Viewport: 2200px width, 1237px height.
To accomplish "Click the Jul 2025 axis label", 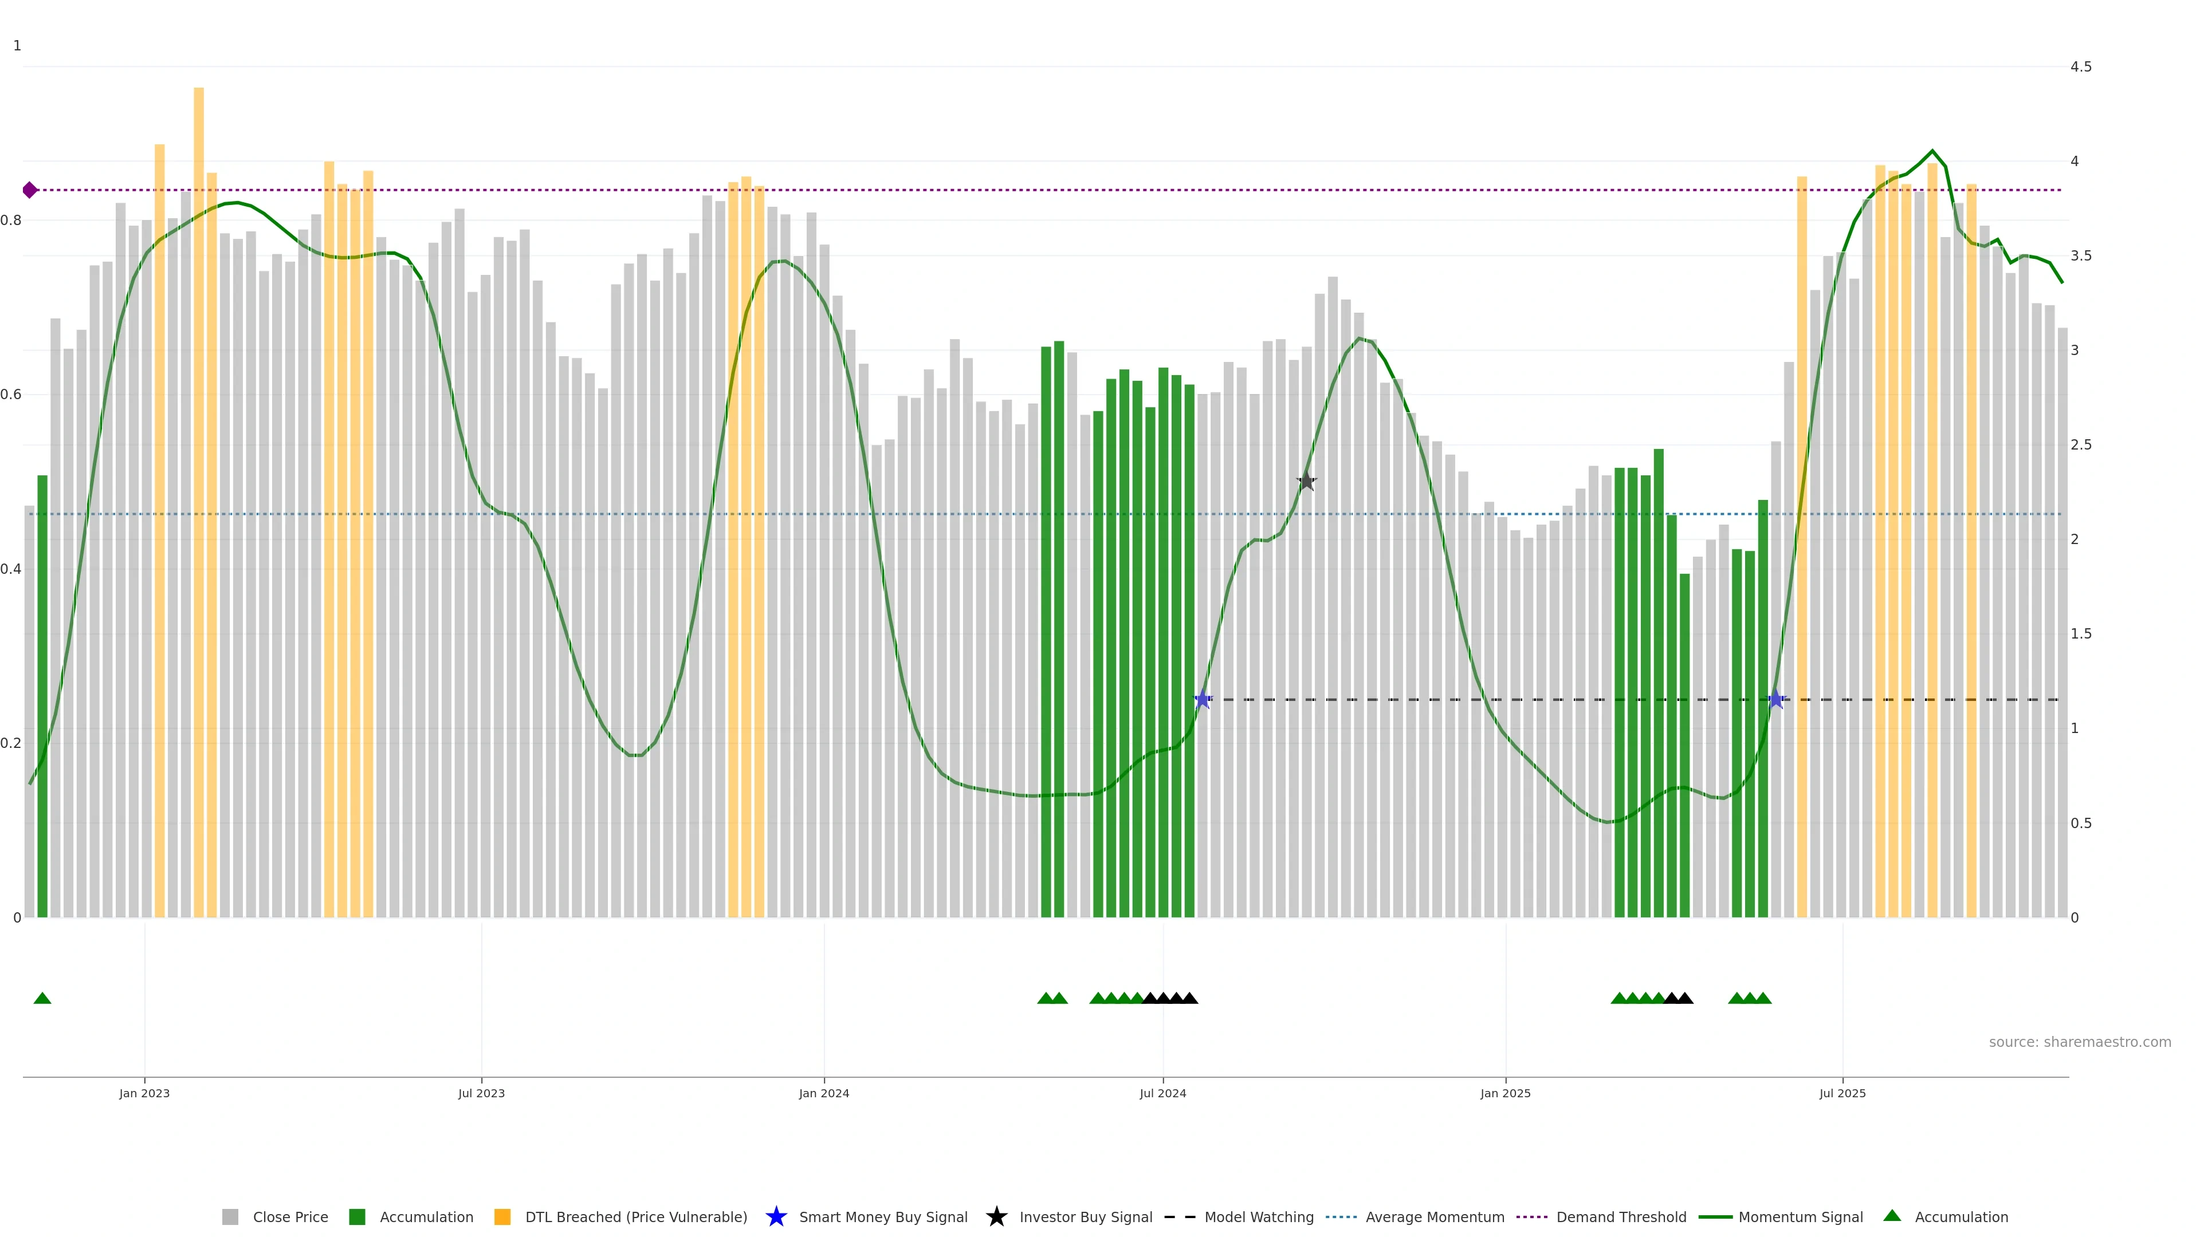I will tap(1842, 1093).
